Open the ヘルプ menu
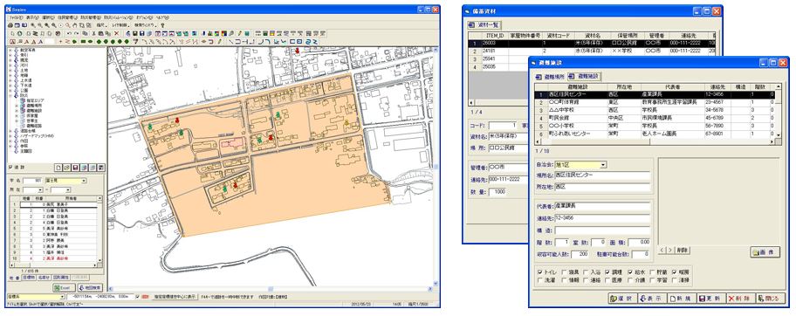Viewport: 796px width, 316px height. (162, 17)
